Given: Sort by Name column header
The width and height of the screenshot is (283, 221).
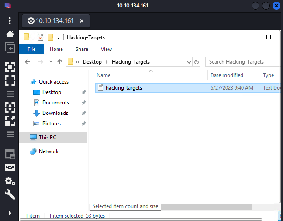Looking at the screenshot, I should (x=104, y=75).
